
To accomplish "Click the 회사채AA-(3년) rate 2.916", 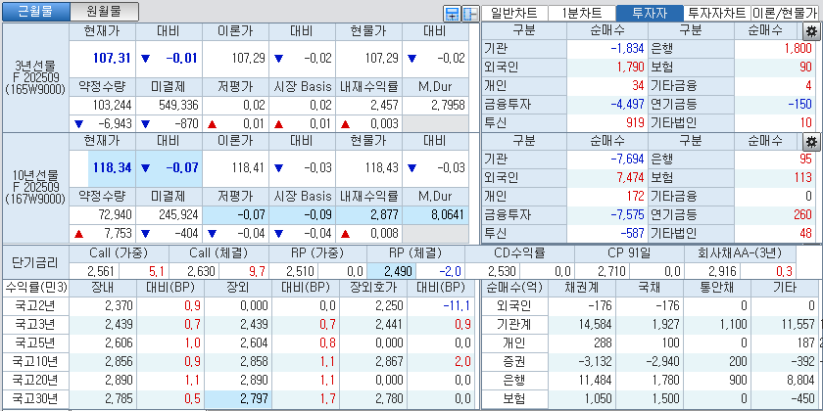I will tap(711, 271).
